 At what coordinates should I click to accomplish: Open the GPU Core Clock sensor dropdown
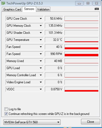[41, 19]
